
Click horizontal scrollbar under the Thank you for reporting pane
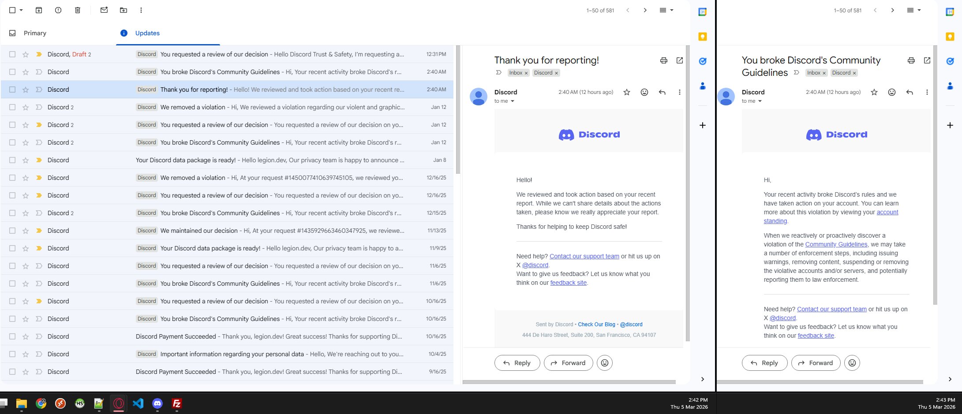click(x=569, y=382)
